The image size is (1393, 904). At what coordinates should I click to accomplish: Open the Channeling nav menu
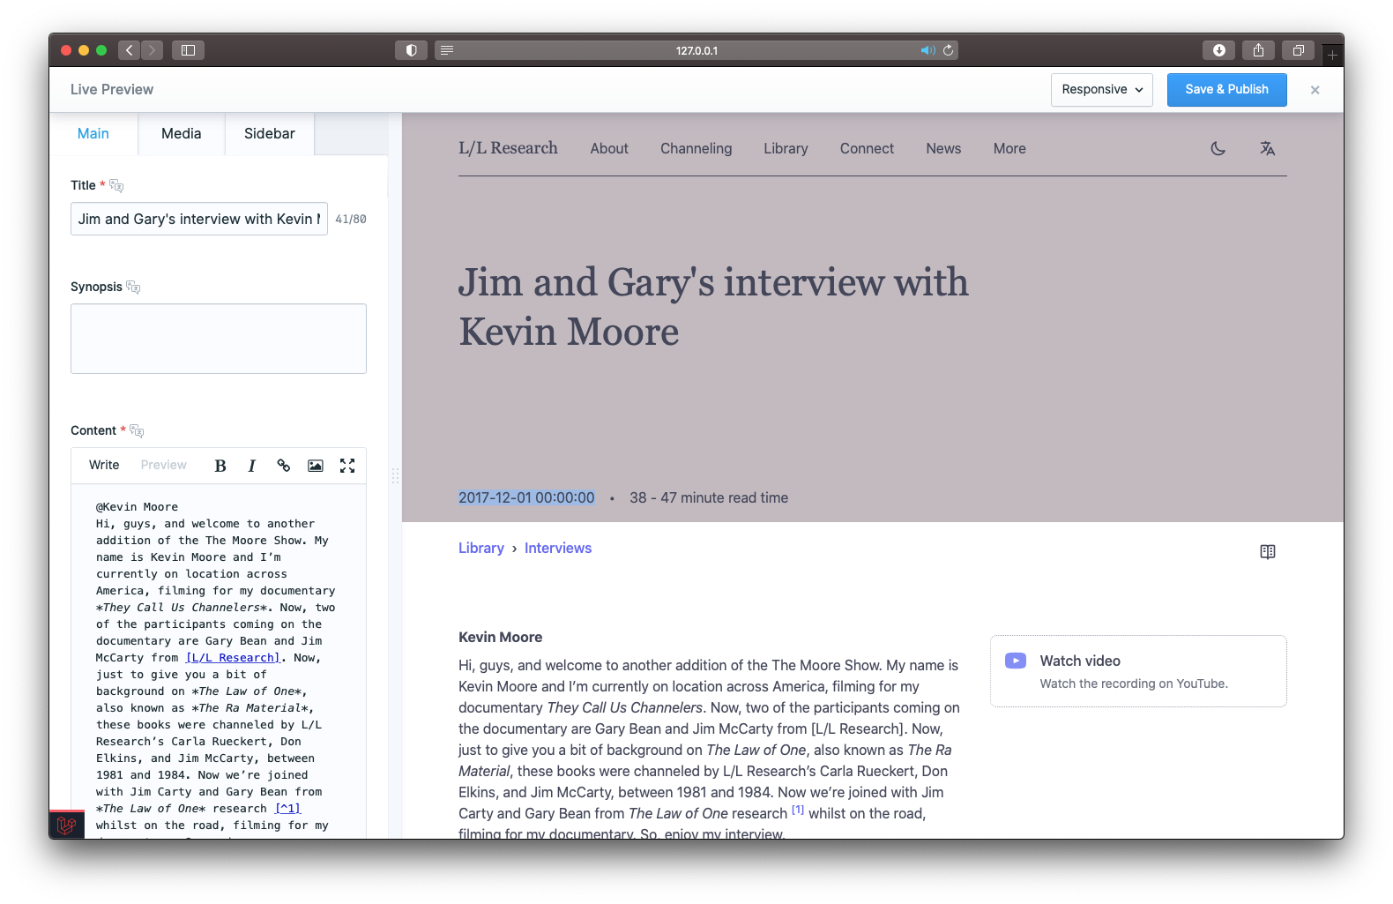click(696, 149)
